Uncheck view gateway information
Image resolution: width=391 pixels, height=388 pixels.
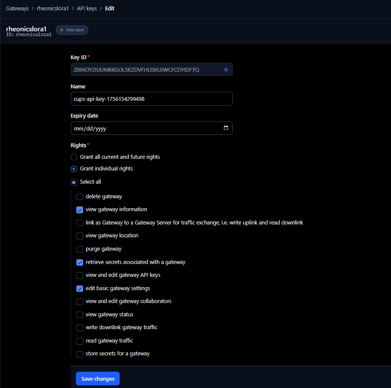pos(80,210)
